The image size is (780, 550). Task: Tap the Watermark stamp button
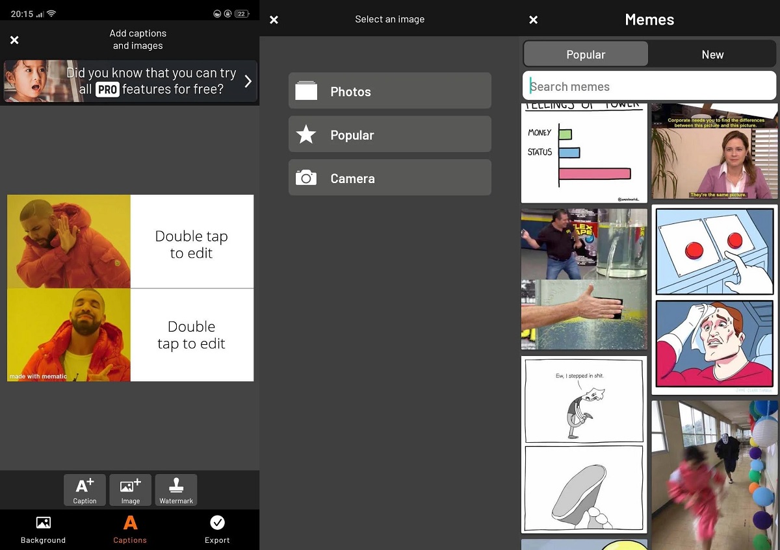176,490
